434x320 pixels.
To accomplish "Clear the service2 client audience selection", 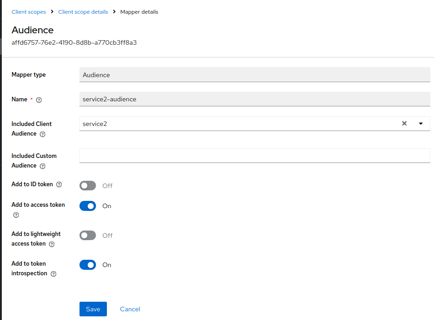I will tap(404, 124).
